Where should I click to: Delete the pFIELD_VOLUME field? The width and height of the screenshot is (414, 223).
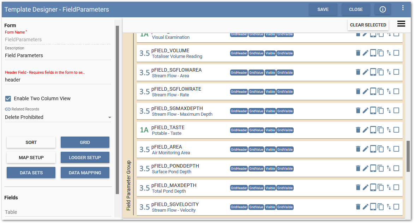(358, 53)
